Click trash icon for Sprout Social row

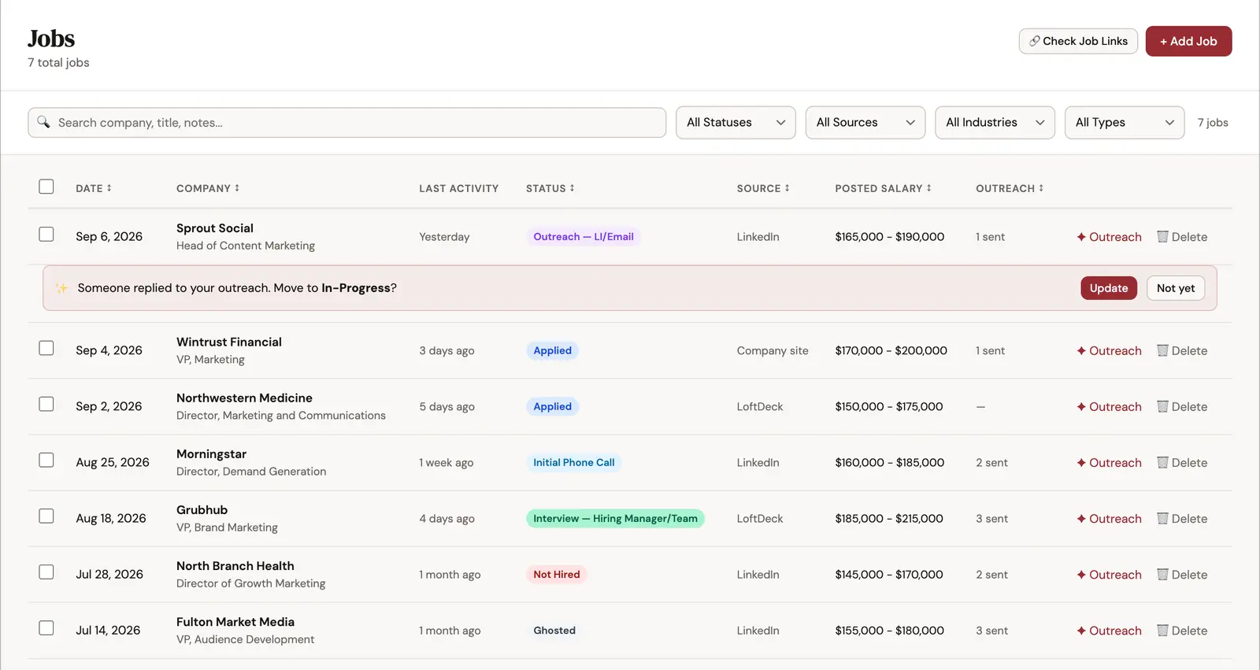click(x=1162, y=237)
